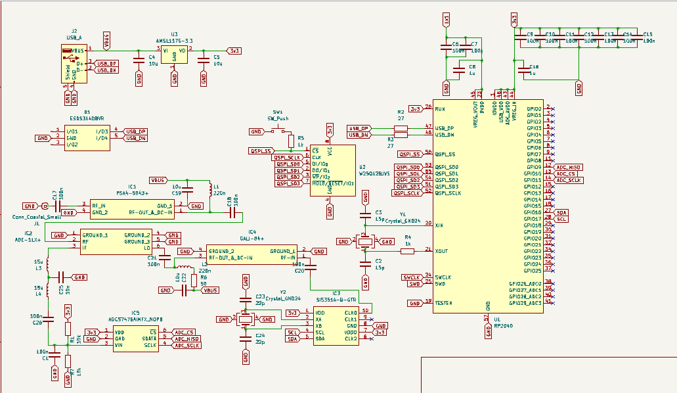This screenshot has width=677, height=393.
Task: Select inductor L2 next to C21
Action: pos(185,267)
